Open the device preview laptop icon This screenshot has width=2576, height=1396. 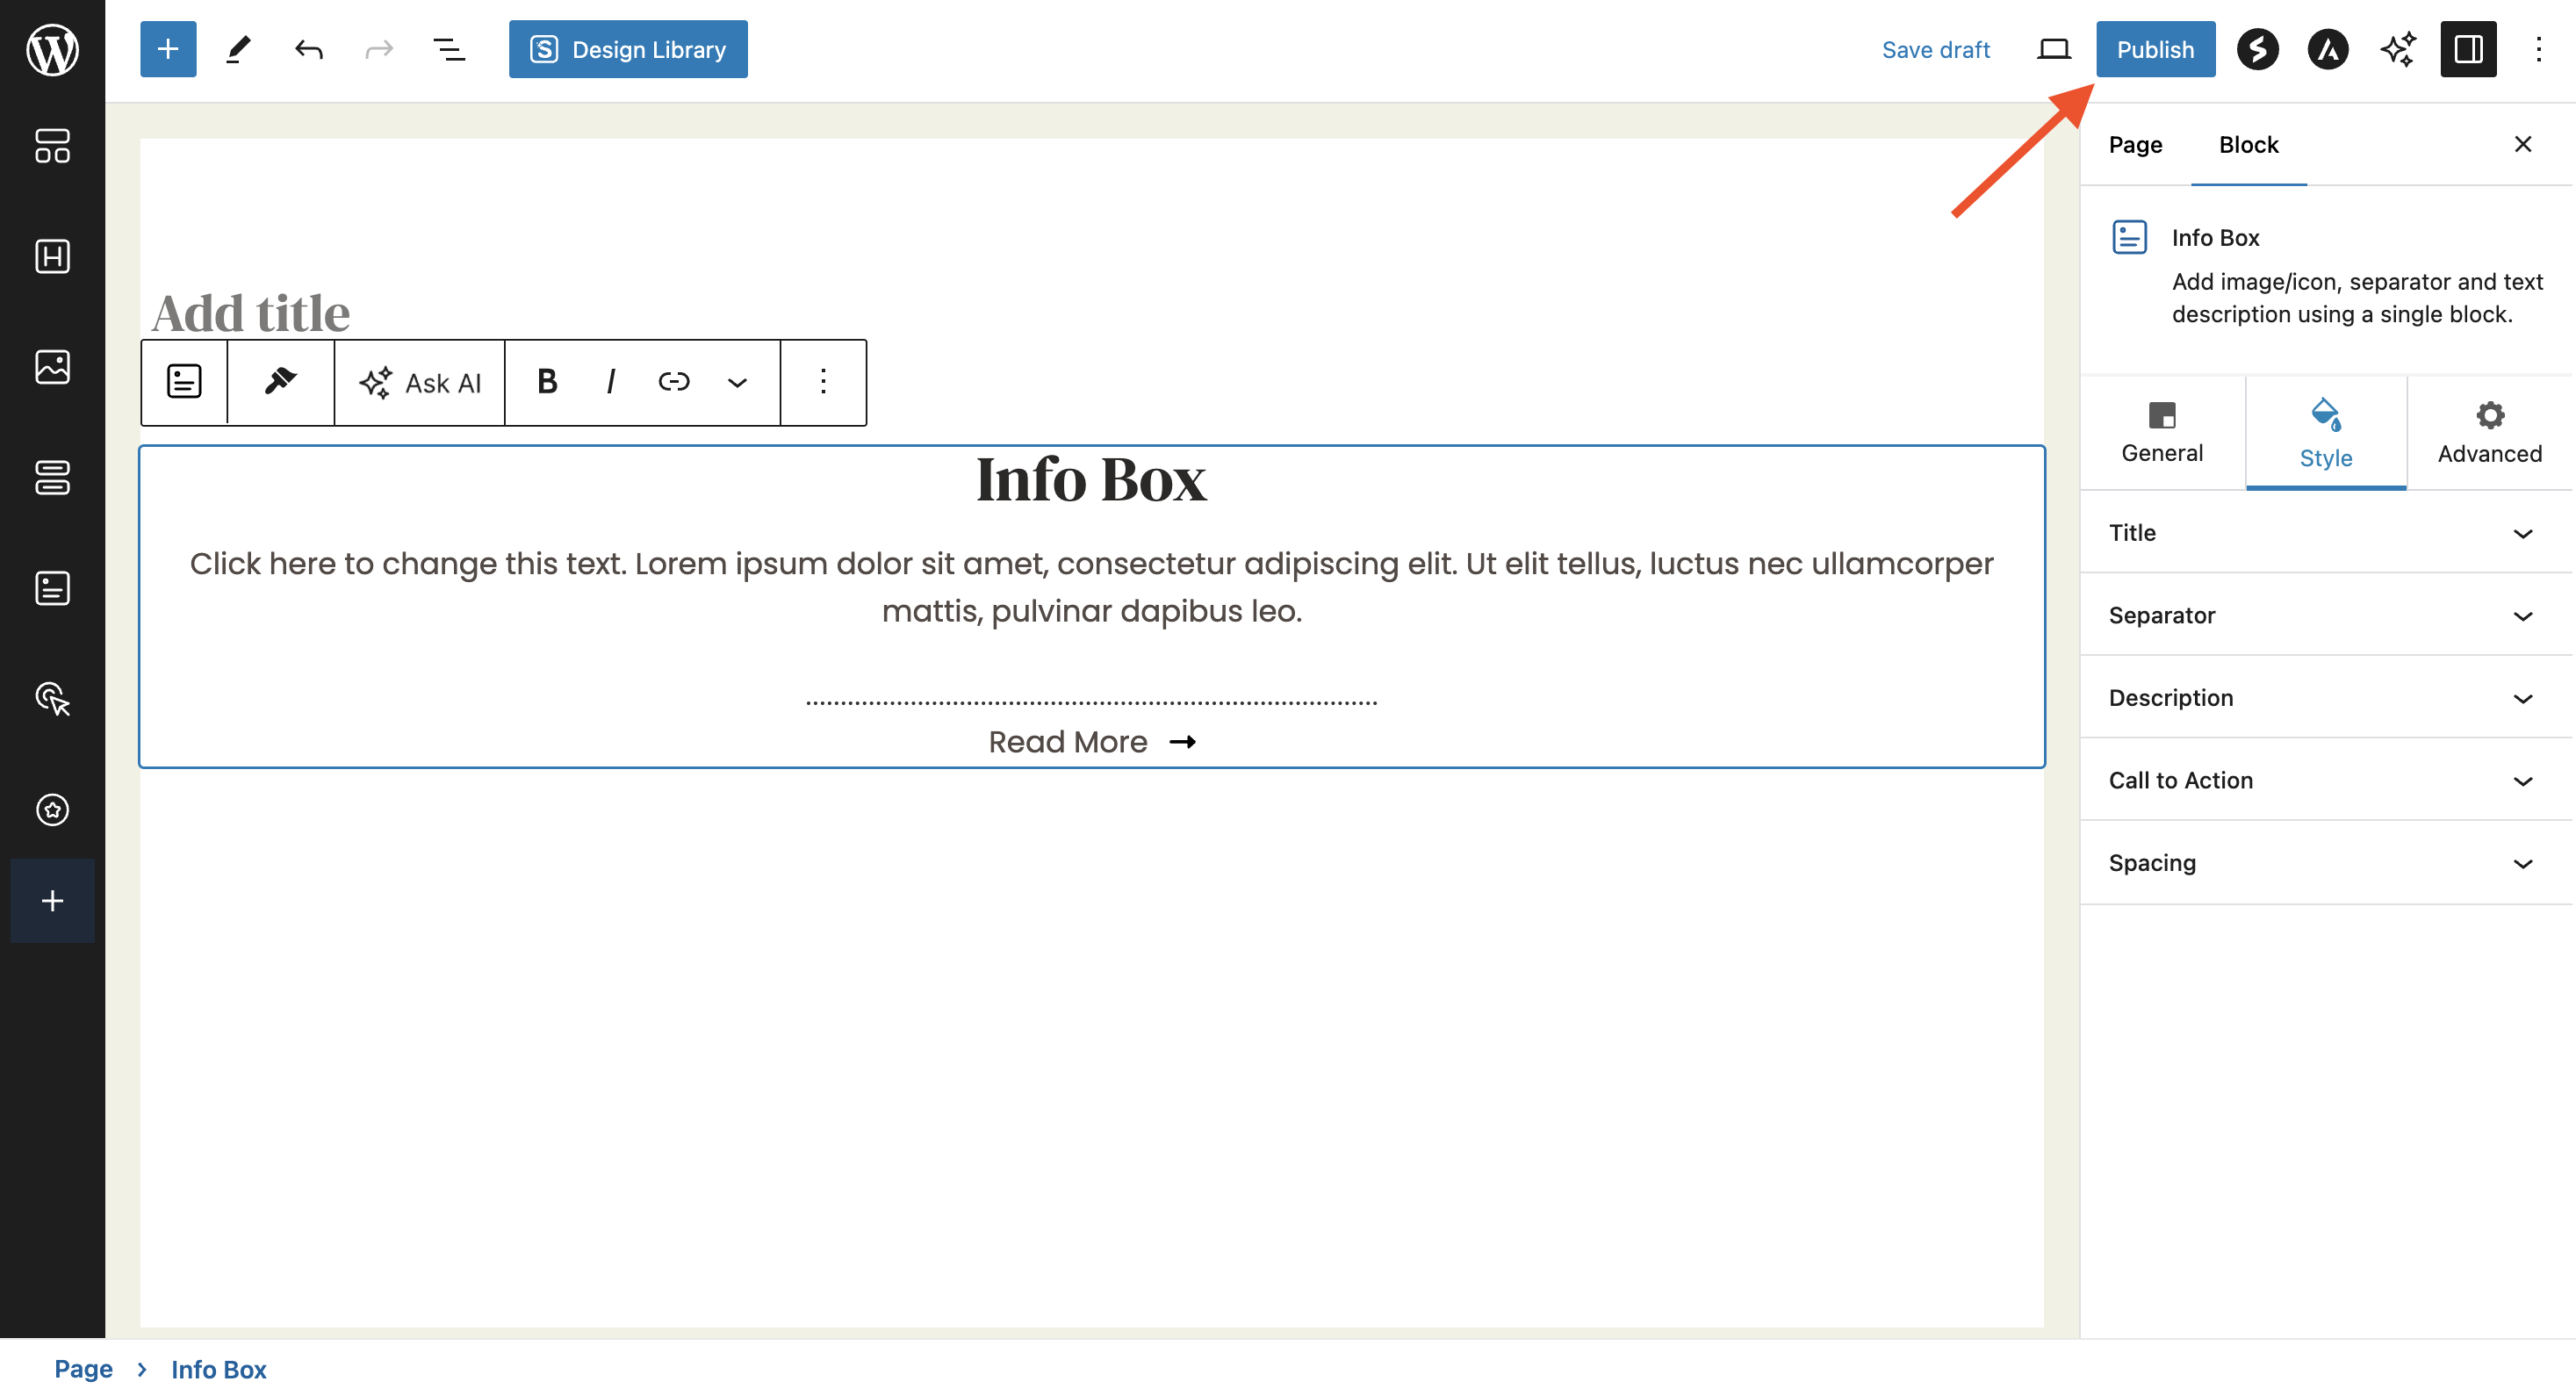tap(2053, 49)
